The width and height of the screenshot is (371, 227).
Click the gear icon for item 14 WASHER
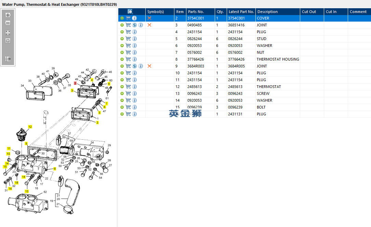click(x=122, y=100)
